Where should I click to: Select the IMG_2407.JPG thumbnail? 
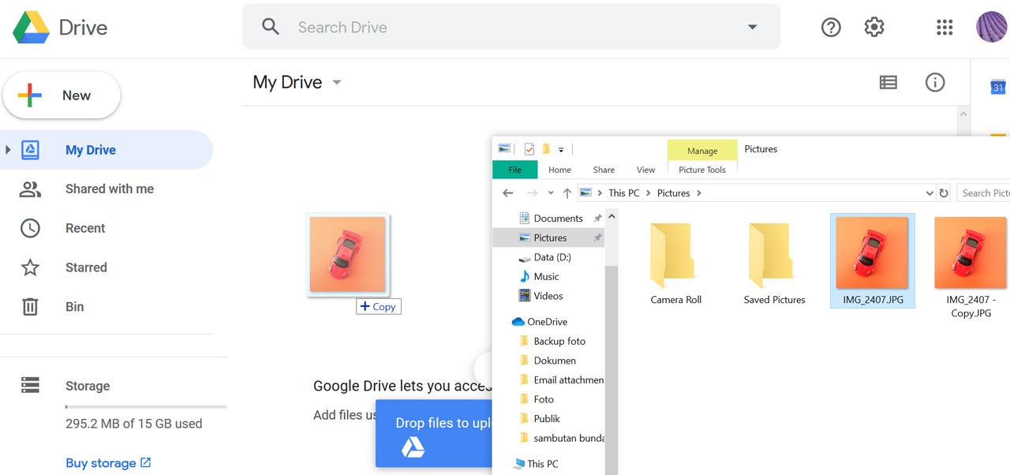tap(872, 254)
